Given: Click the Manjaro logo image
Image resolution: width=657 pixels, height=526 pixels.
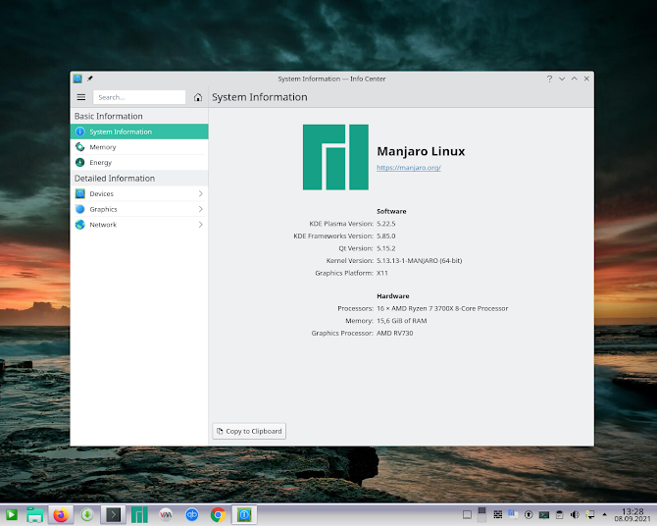Looking at the screenshot, I should point(335,157).
